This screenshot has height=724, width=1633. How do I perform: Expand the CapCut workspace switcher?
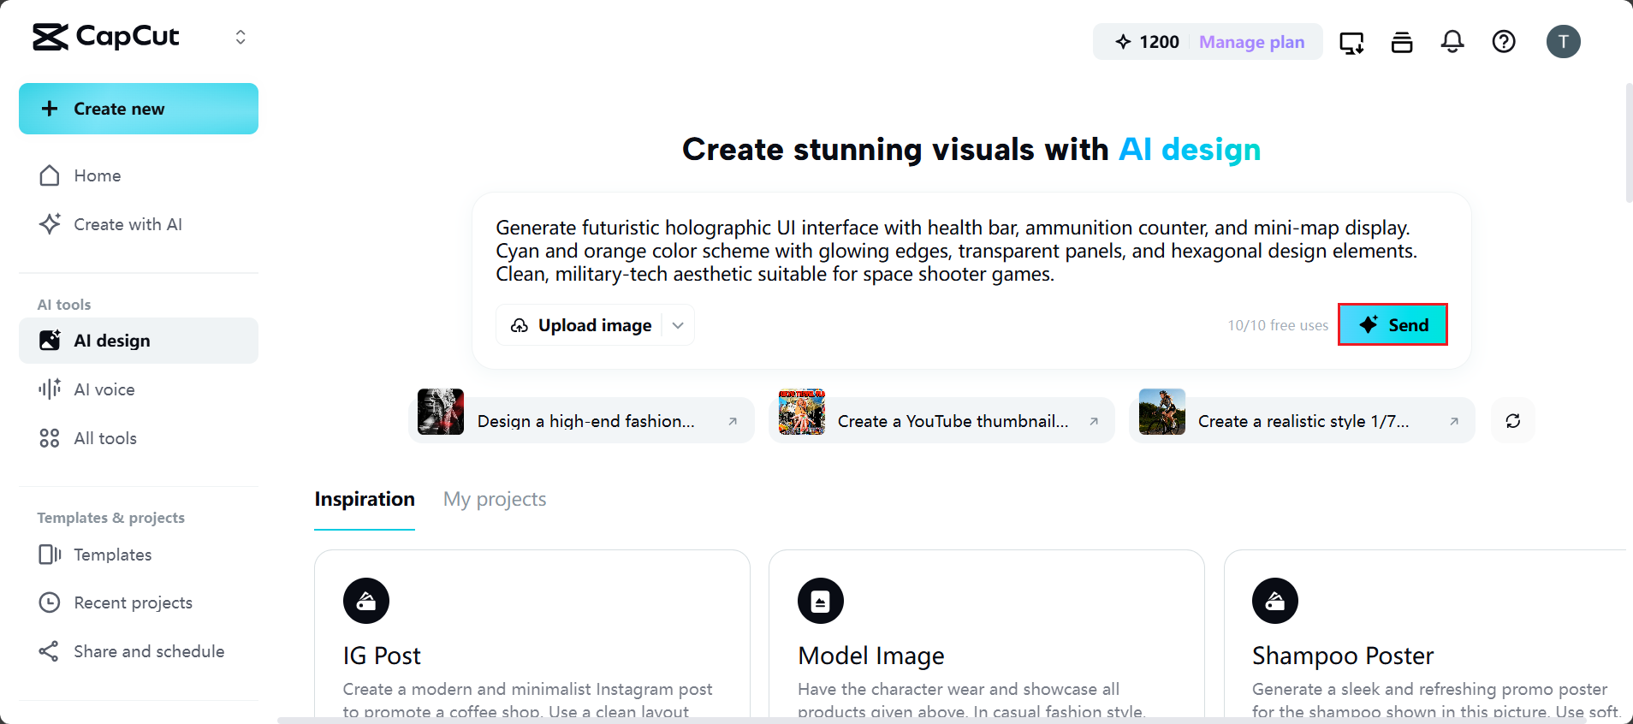coord(240,37)
